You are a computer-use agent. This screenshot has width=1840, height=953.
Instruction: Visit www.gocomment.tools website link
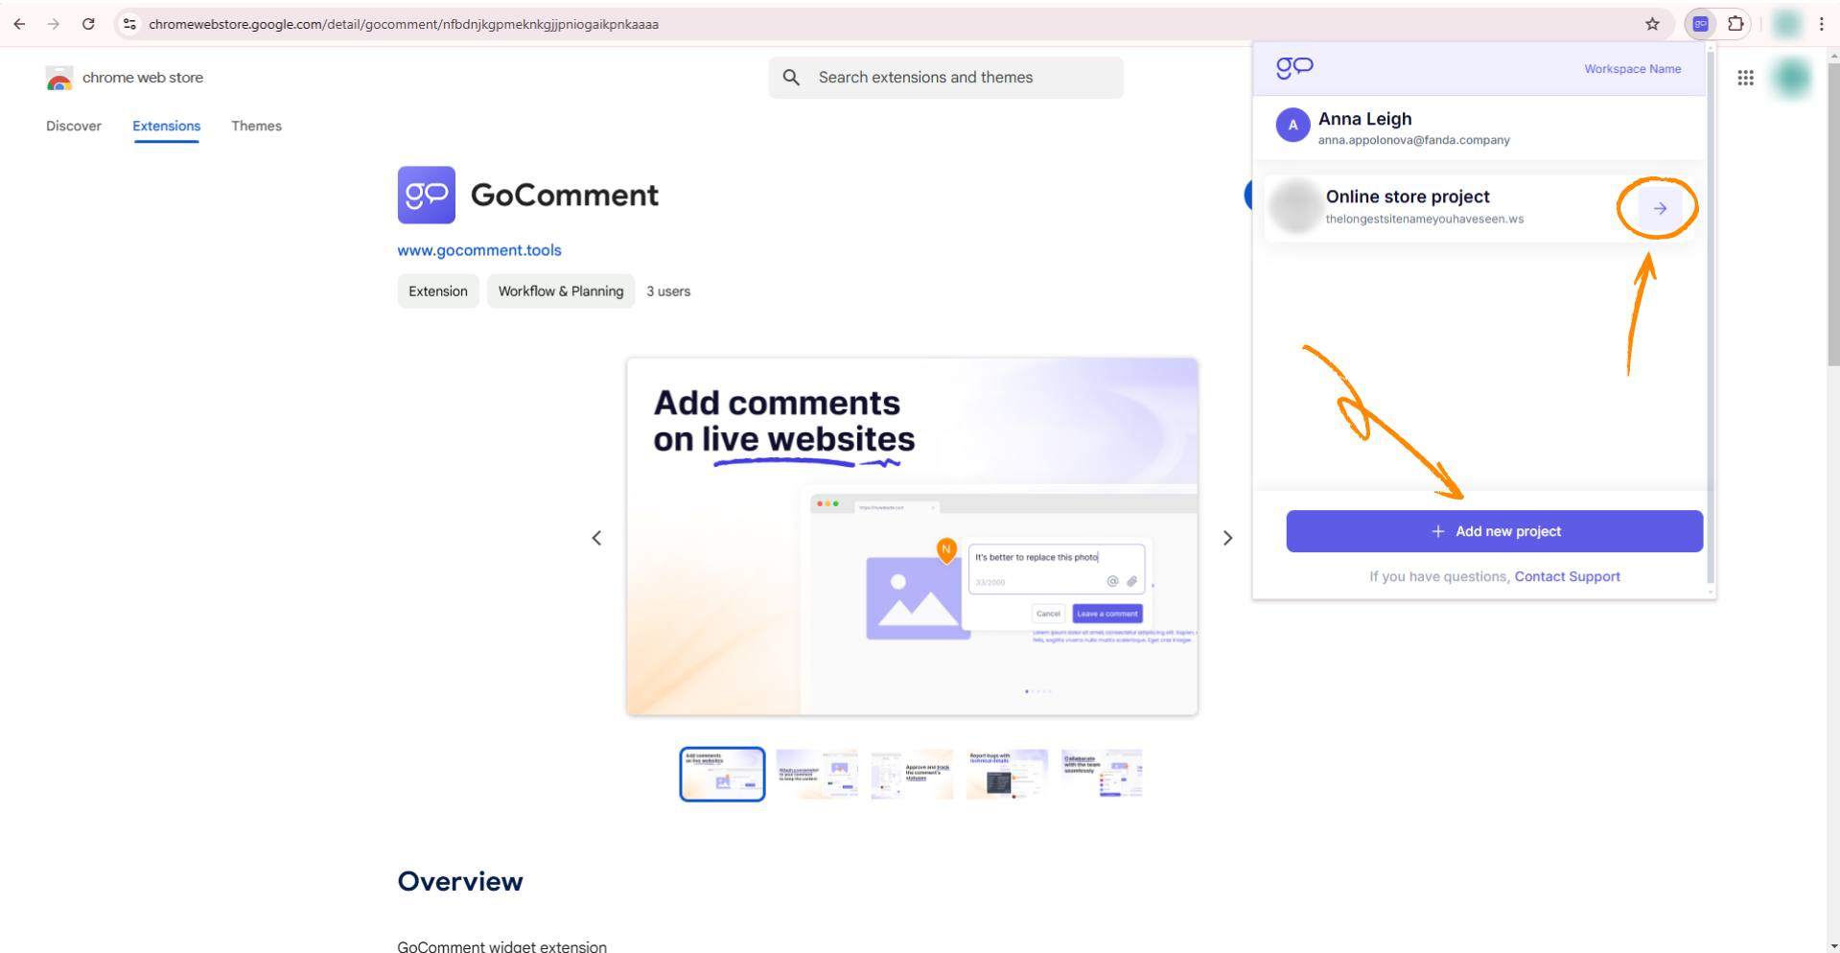(x=479, y=250)
